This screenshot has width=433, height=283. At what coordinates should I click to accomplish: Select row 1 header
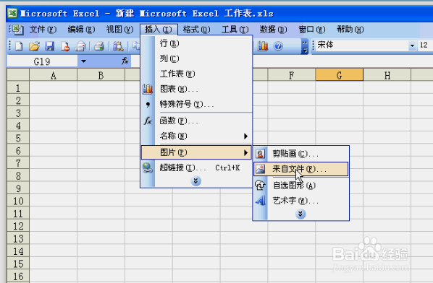point(18,88)
